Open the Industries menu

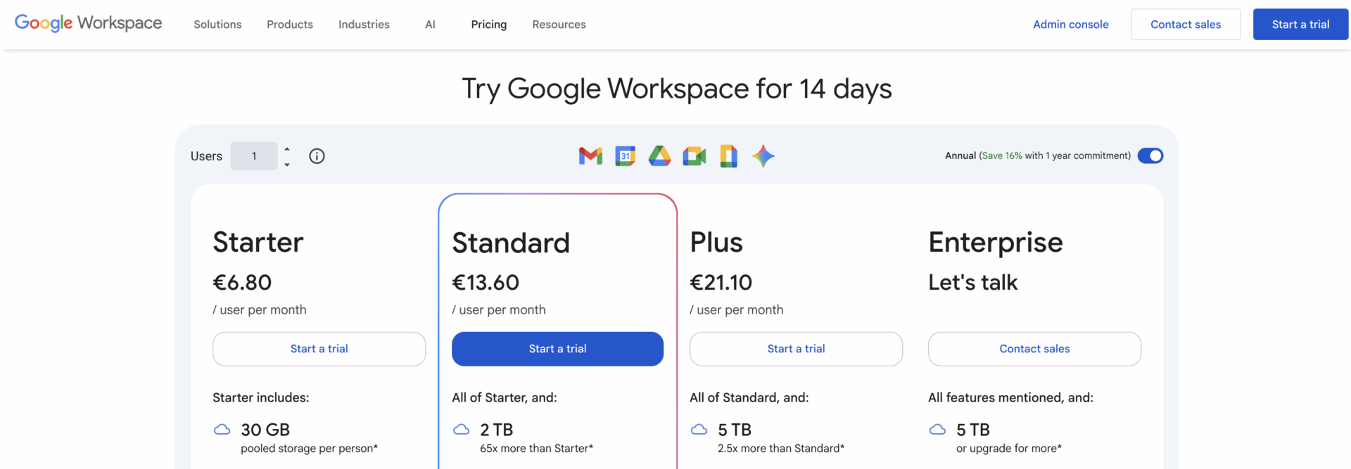tap(364, 25)
